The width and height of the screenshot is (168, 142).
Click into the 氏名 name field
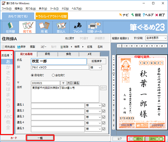(59, 61)
